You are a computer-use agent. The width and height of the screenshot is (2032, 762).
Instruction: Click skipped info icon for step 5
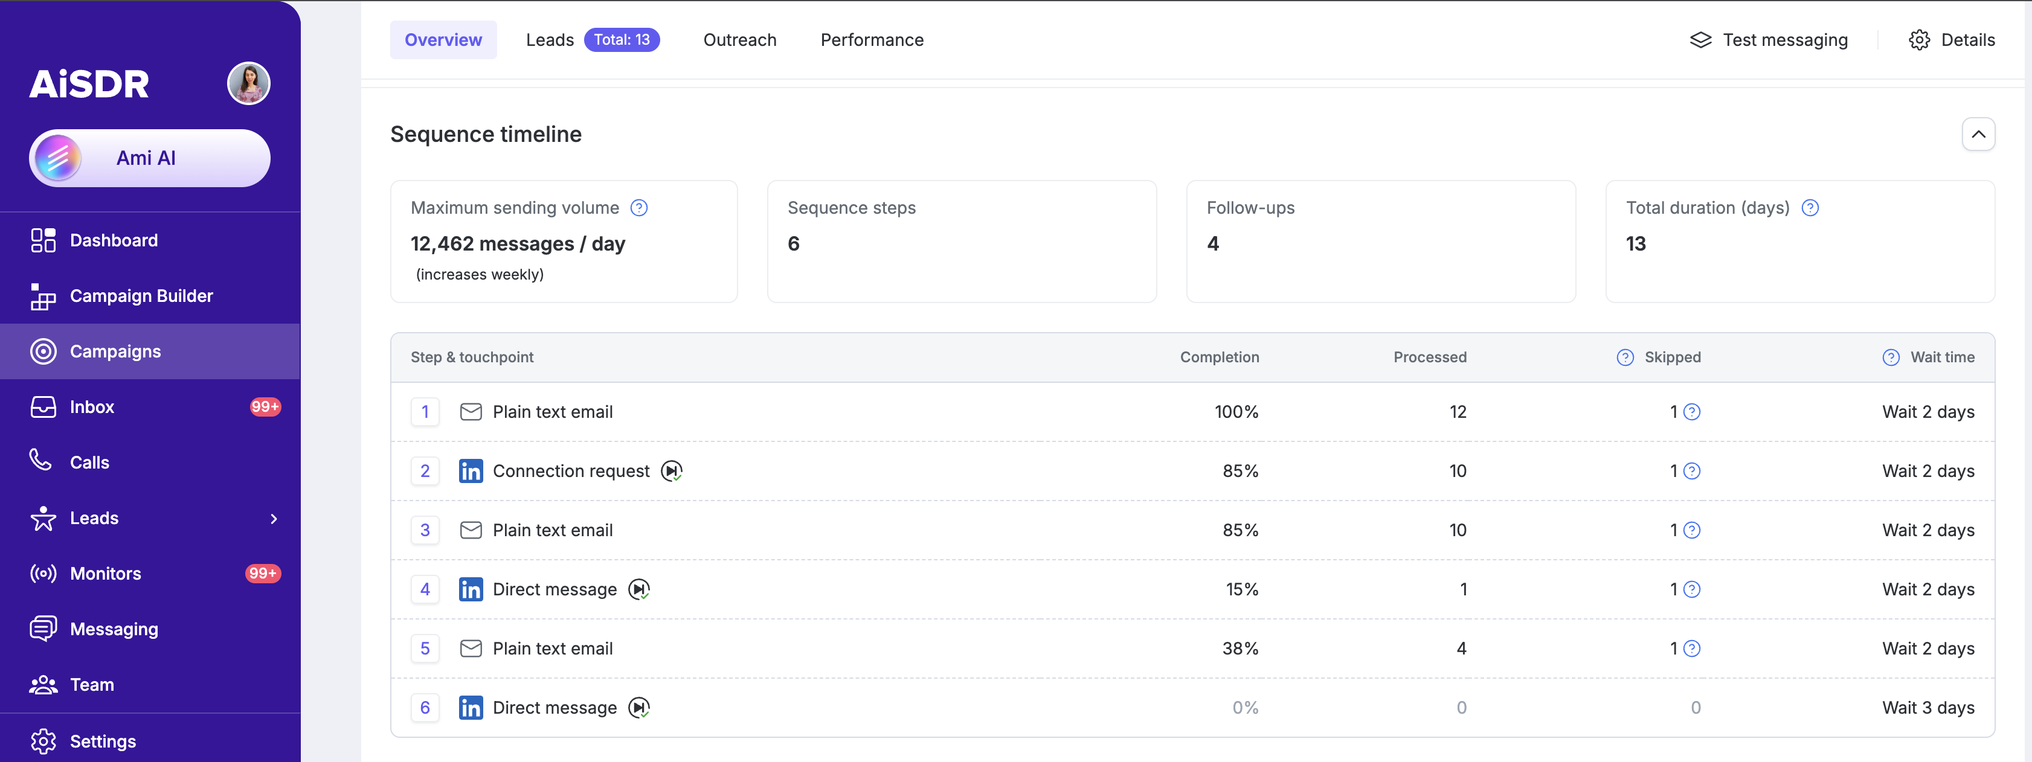[x=1692, y=648]
